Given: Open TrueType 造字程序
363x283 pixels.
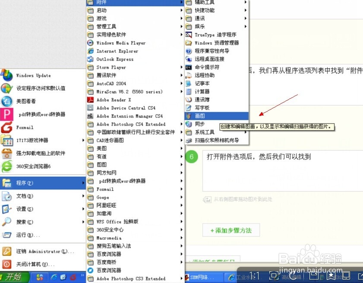Looking at the screenshot, I should click(x=217, y=34).
